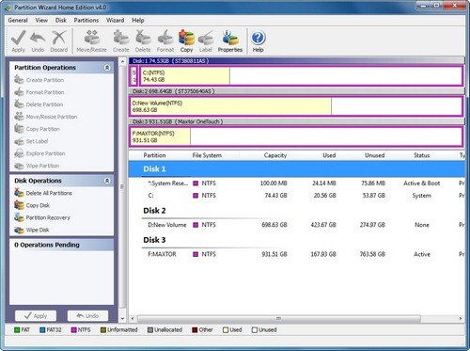The image size is (470, 351).
Task: Click the bottom Apply button
Action: click(x=36, y=316)
